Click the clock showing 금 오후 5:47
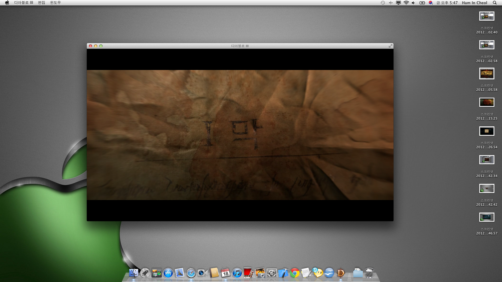Image resolution: width=502 pixels, height=282 pixels. point(447,3)
